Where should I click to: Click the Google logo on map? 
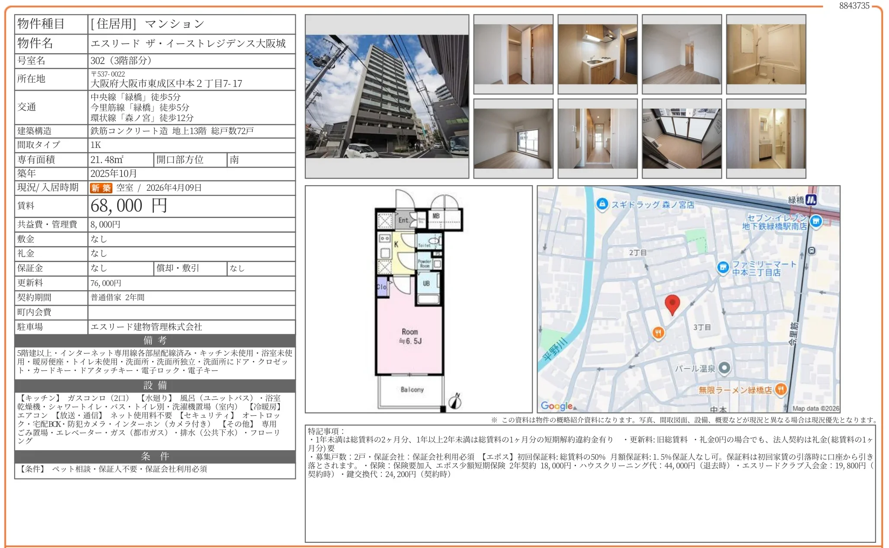[556, 406]
